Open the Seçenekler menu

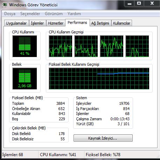click(x=30, y=14)
